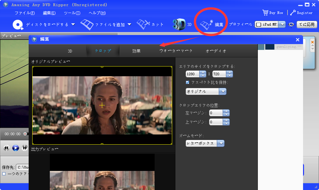This screenshot has height=190, width=319.
Task: Click the 出力プレビュー label
Action: click(x=45, y=149)
